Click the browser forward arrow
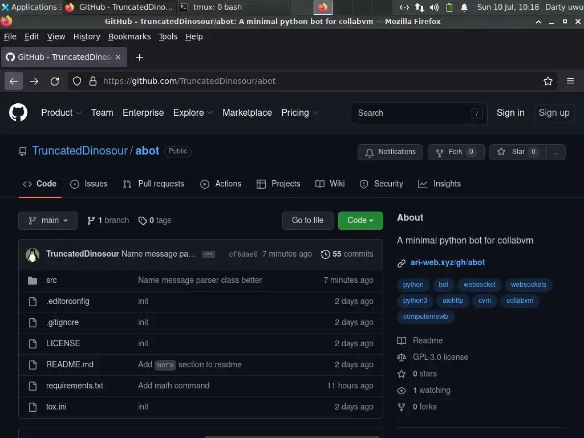The image size is (584, 438). coord(34,81)
